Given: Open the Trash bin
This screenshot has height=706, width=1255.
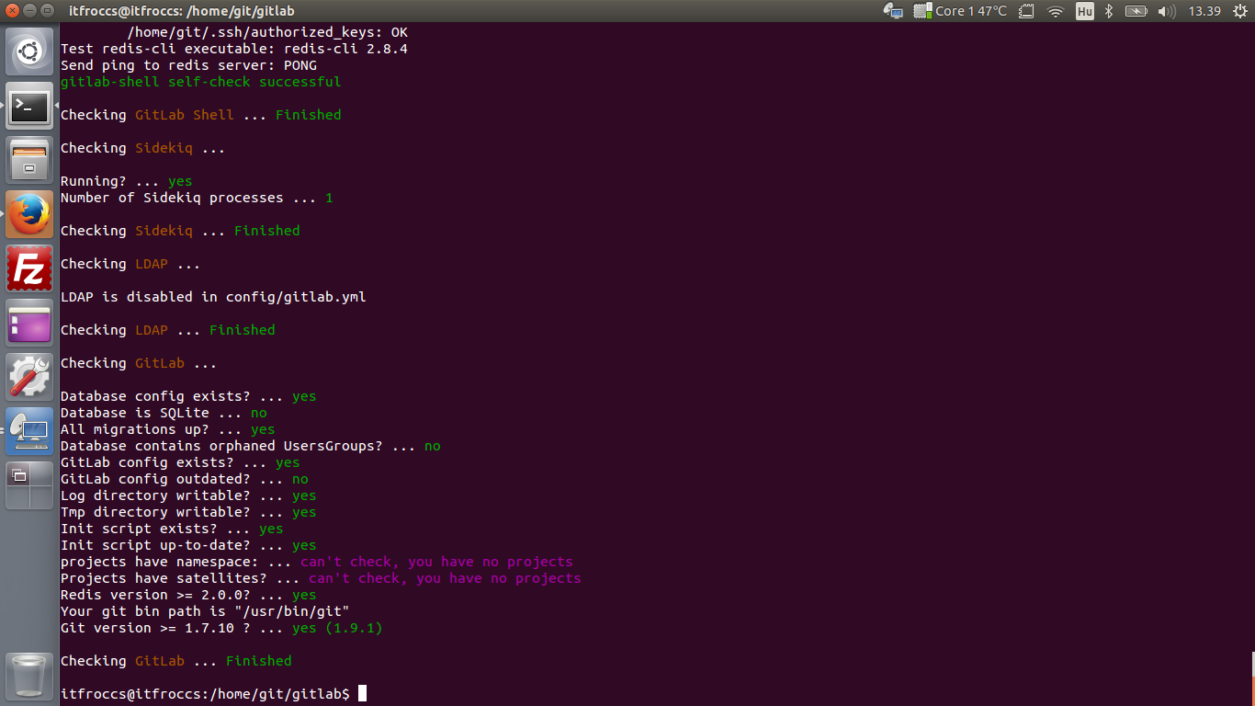Looking at the screenshot, I should point(29,676).
